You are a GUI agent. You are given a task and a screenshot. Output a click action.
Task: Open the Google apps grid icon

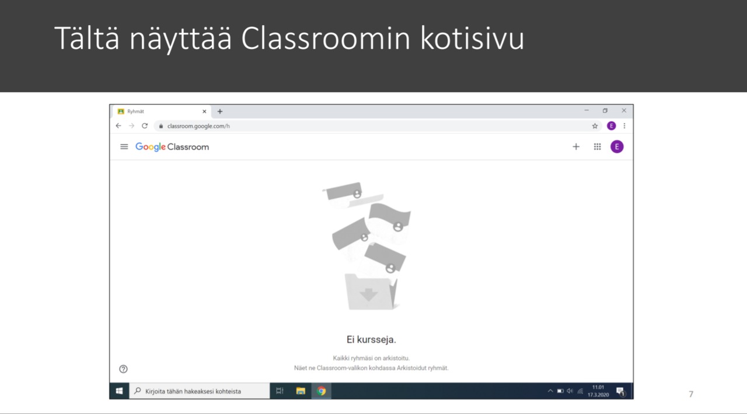coord(597,147)
